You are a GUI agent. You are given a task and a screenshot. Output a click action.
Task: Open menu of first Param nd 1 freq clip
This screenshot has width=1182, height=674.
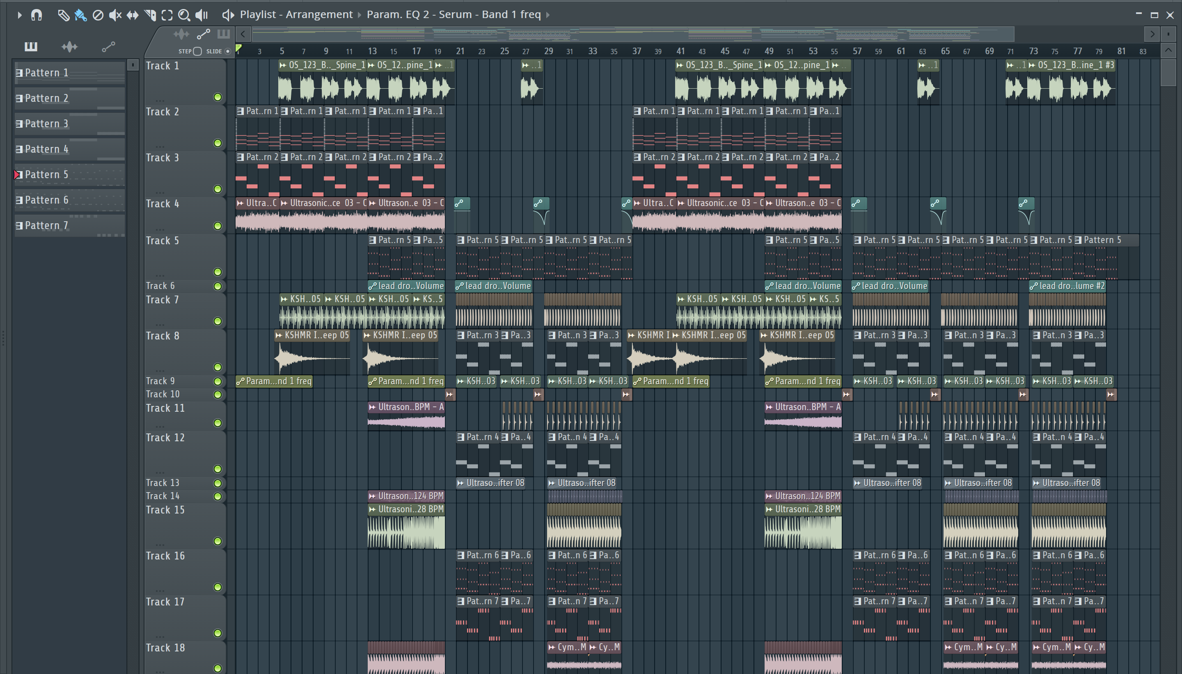[240, 381]
